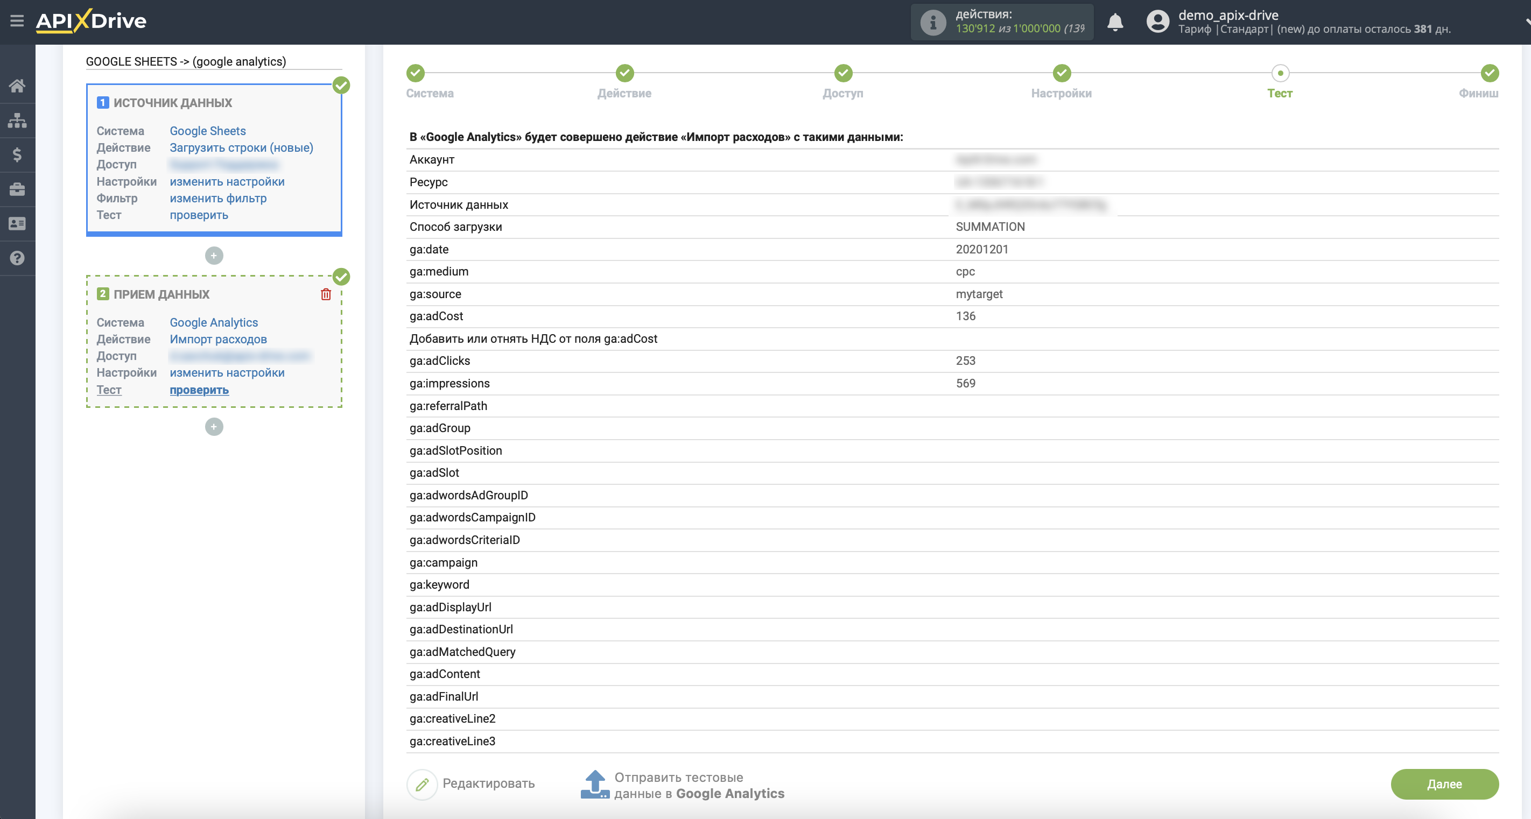
Task: Open the connections sitemap sidebar icon
Action: [x=17, y=121]
